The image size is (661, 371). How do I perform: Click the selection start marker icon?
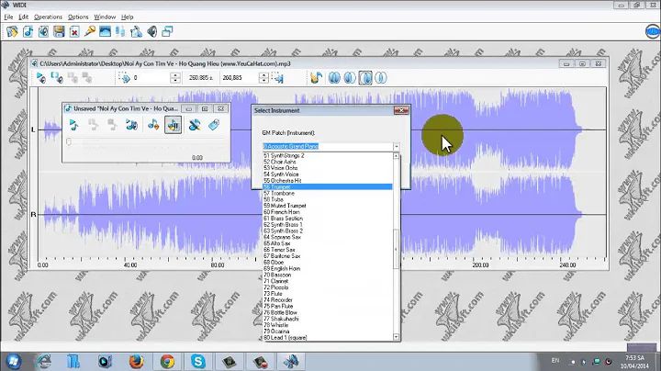tap(125, 77)
